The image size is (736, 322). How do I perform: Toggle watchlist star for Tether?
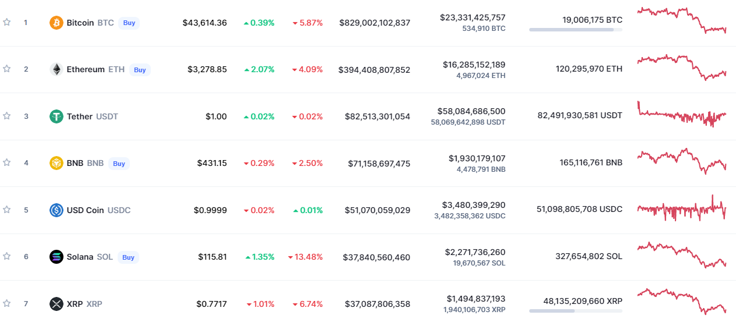point(7,116)
